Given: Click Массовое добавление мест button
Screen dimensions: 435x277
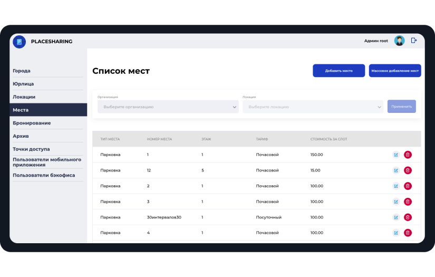Looking at the screenshot, I should tap(395, 71).
